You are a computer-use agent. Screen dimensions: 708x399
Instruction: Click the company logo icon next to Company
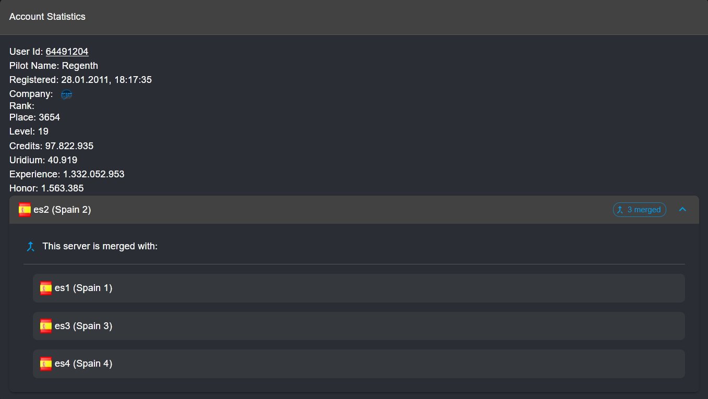[x=66, y=94]
